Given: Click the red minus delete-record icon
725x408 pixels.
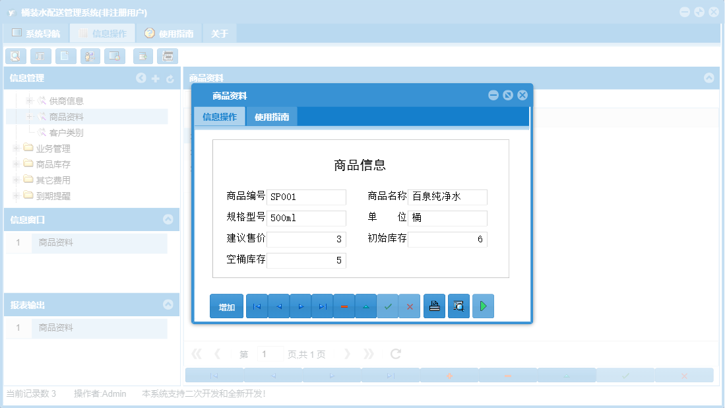Looking at the screenshot, I should [344, 306].
